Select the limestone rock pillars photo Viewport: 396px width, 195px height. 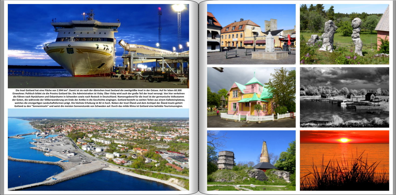[344, 34]
